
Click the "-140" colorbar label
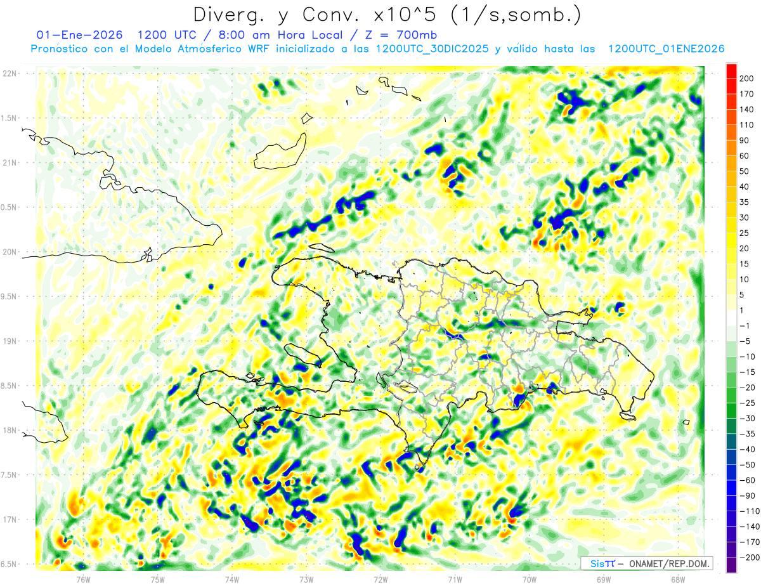(x=750, y=526)
